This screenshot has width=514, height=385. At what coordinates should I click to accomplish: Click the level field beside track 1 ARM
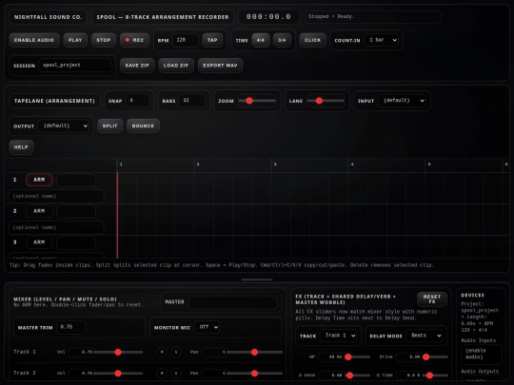pos(76,180)
